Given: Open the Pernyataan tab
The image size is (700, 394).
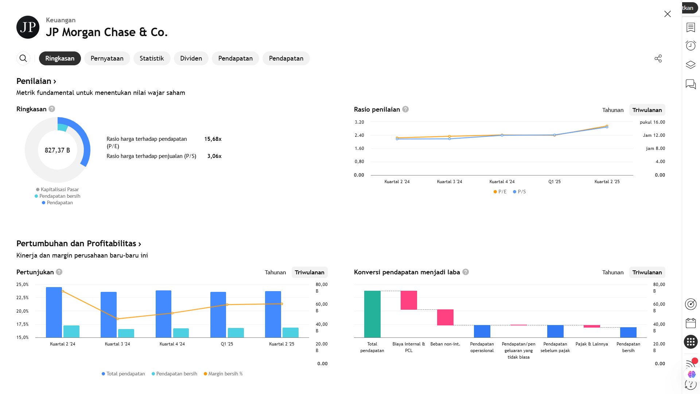Looking at the screenshot, I should [107, 58].
